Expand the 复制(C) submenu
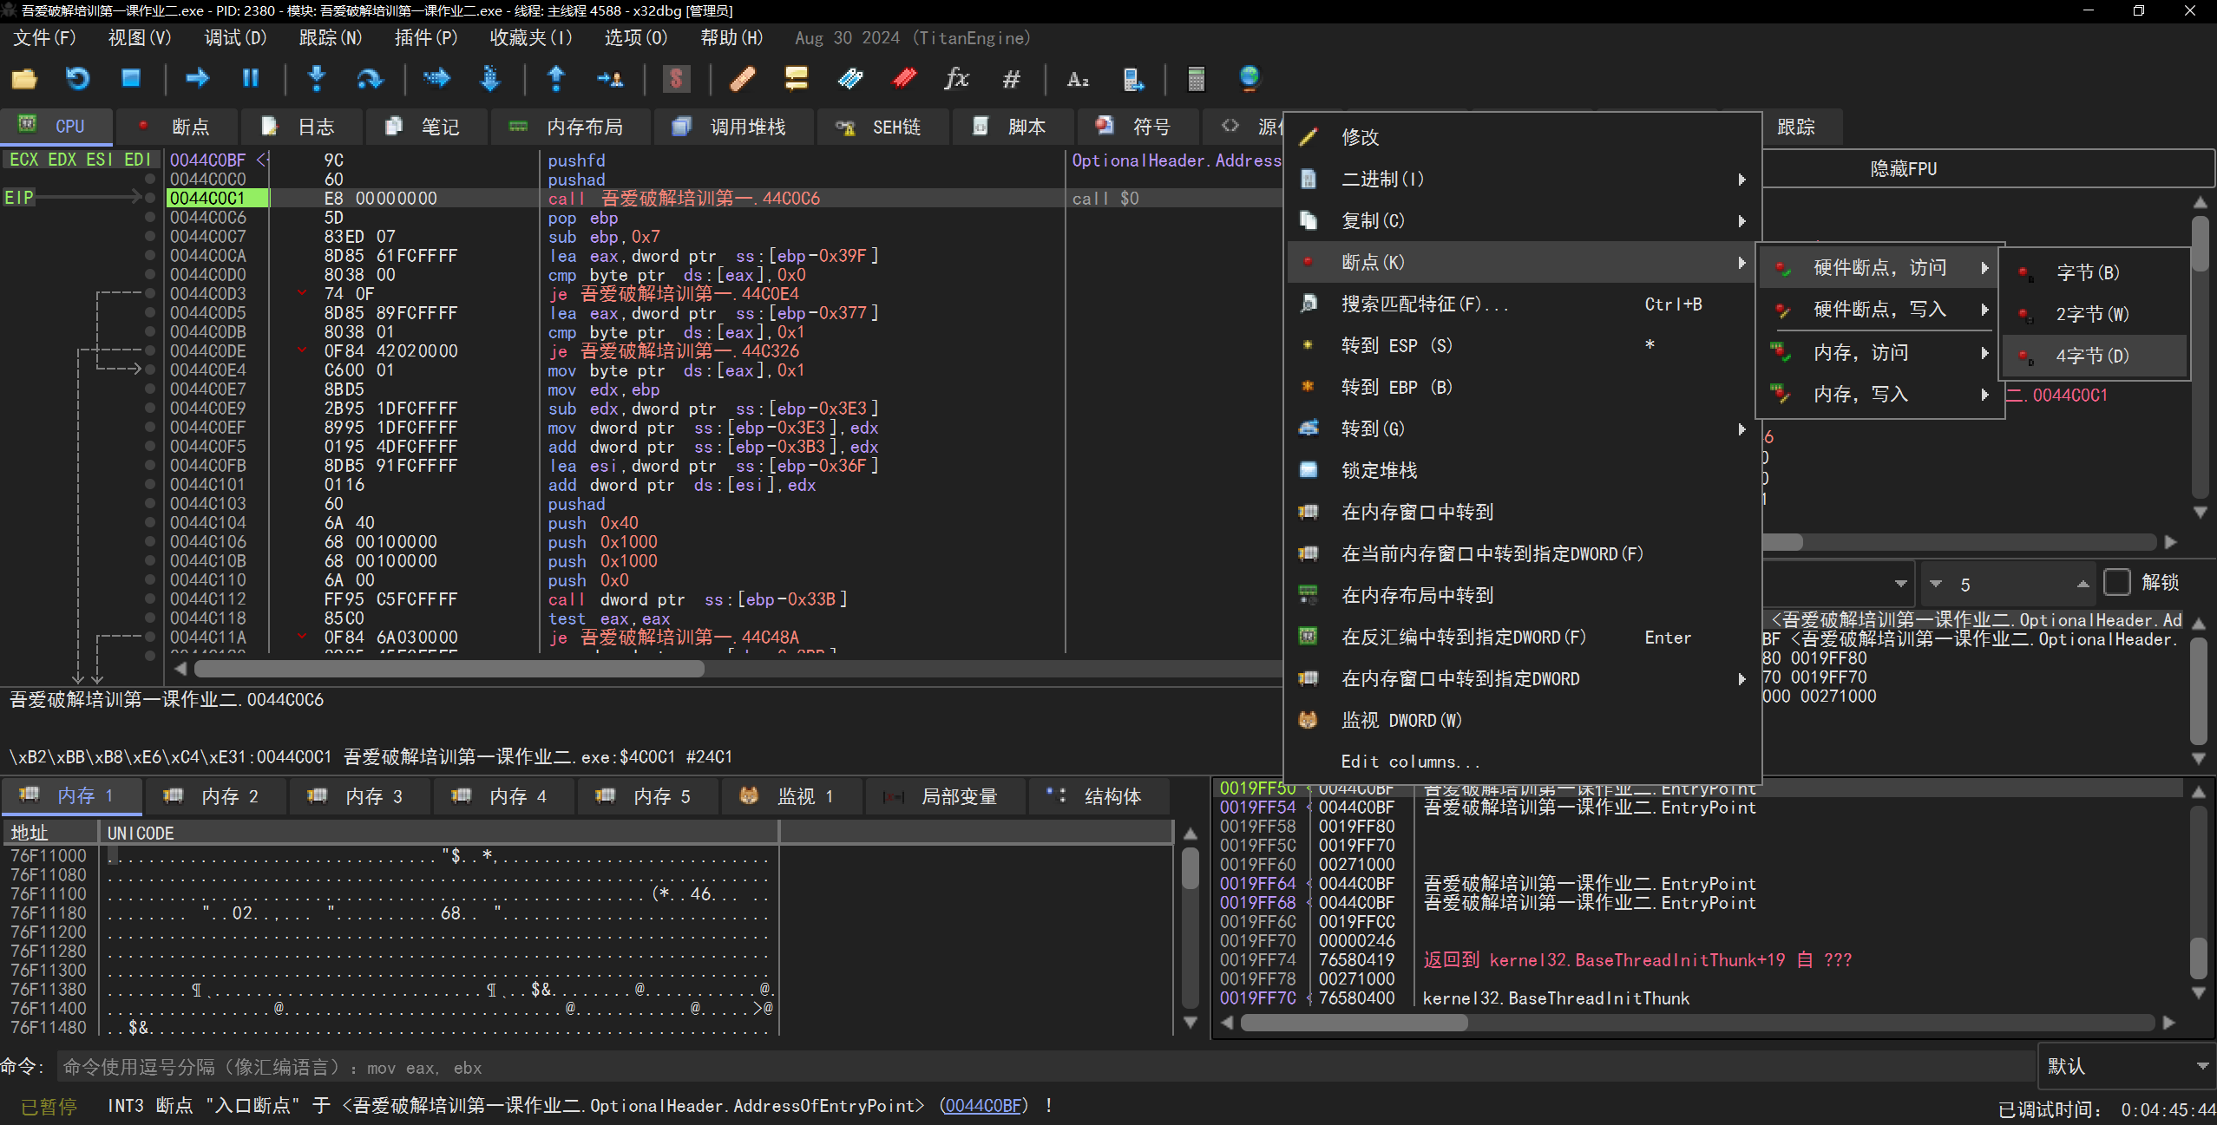2217x1125 pixels. 1523,220
